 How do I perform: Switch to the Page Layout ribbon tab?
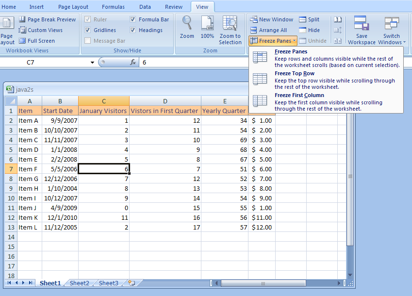[73, 7]
